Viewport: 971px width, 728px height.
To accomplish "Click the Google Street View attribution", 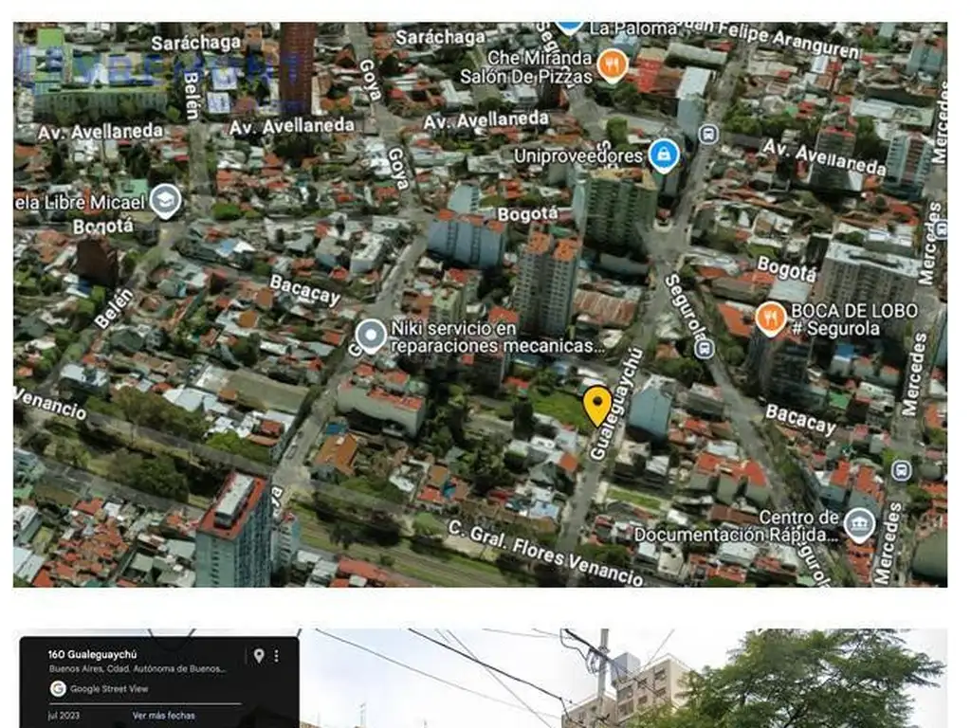I will tap(100, 689).
